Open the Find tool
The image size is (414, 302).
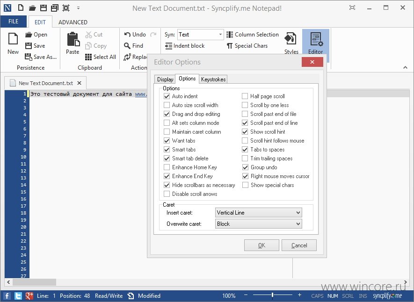click(134, 46)
